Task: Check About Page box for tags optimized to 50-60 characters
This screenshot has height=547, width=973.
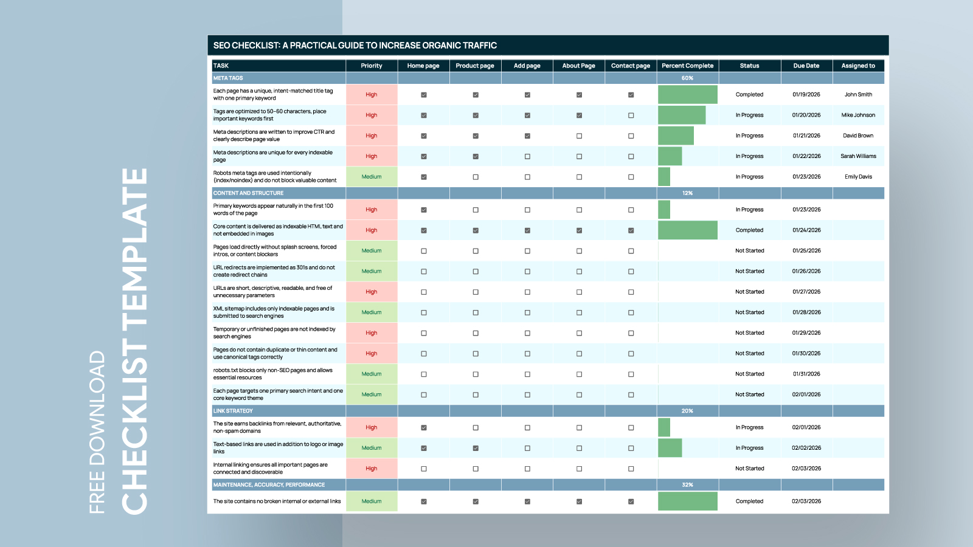Action: point(578,115)
